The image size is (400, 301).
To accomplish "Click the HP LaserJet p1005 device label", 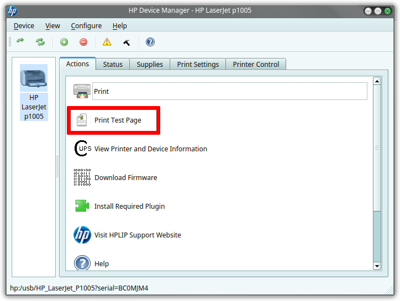I will [x=34, y=107].
